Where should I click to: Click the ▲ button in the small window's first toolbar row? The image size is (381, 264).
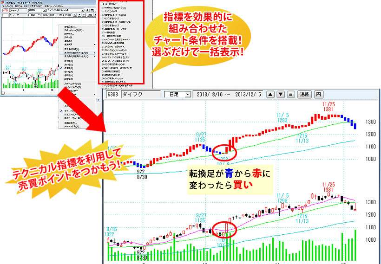point(87,10)
